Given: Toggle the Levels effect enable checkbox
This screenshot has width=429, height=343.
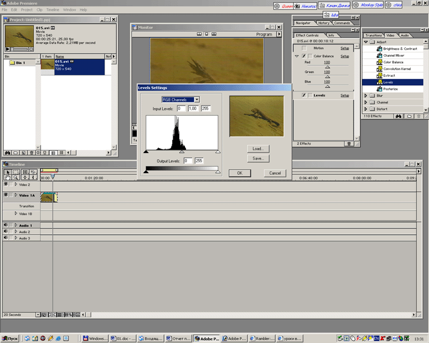Looking at the screenshot, I should (304, 95).
